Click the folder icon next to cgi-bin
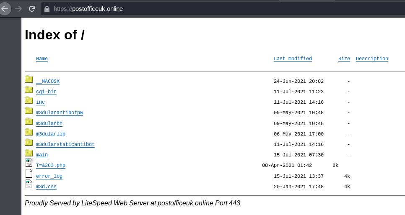Screen dimensions: 405x215 (29, 90)
